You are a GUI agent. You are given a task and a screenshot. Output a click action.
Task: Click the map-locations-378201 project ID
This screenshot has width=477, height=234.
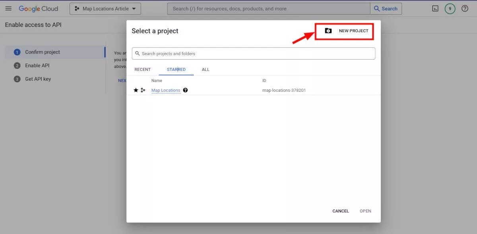tap(284, 90)
